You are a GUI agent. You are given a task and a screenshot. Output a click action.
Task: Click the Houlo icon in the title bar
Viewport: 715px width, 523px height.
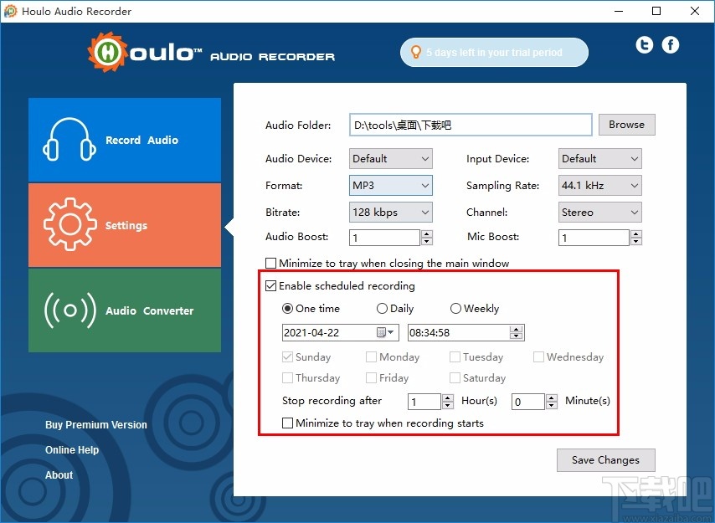coord(11,11)
